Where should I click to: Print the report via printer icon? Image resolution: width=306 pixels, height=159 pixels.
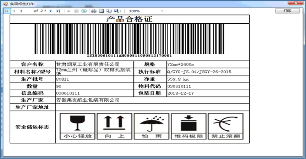point(94,11)
